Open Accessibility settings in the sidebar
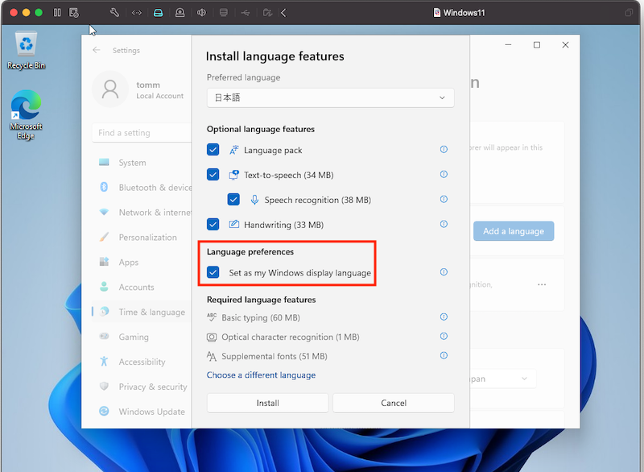This screenshot has height=472, width=644. [x=142, y=362]
